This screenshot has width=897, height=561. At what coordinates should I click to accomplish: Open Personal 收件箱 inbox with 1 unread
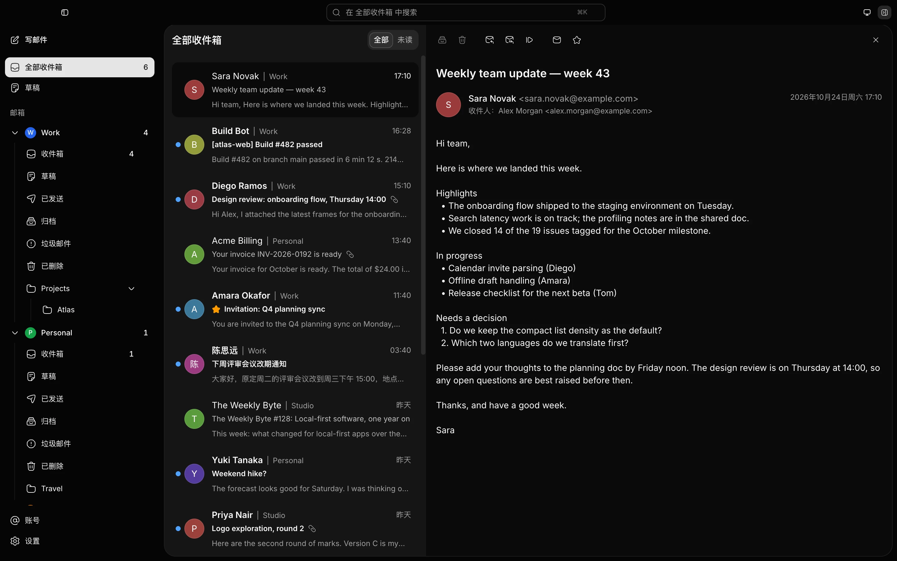click(80, 354)
